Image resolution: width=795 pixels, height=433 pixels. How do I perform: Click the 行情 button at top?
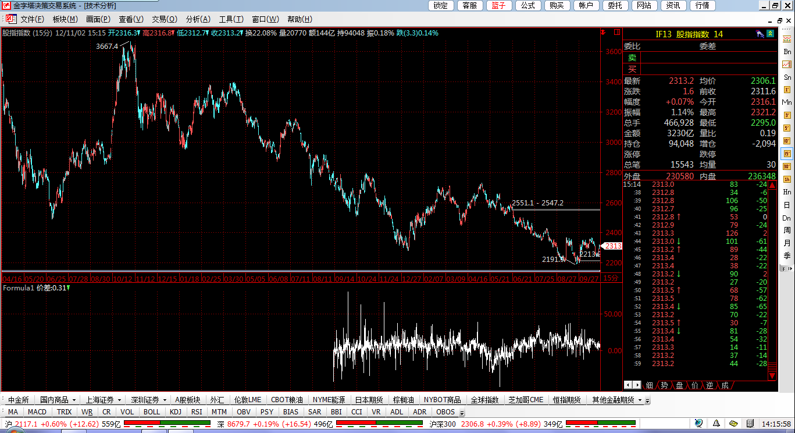coord(702,5)
